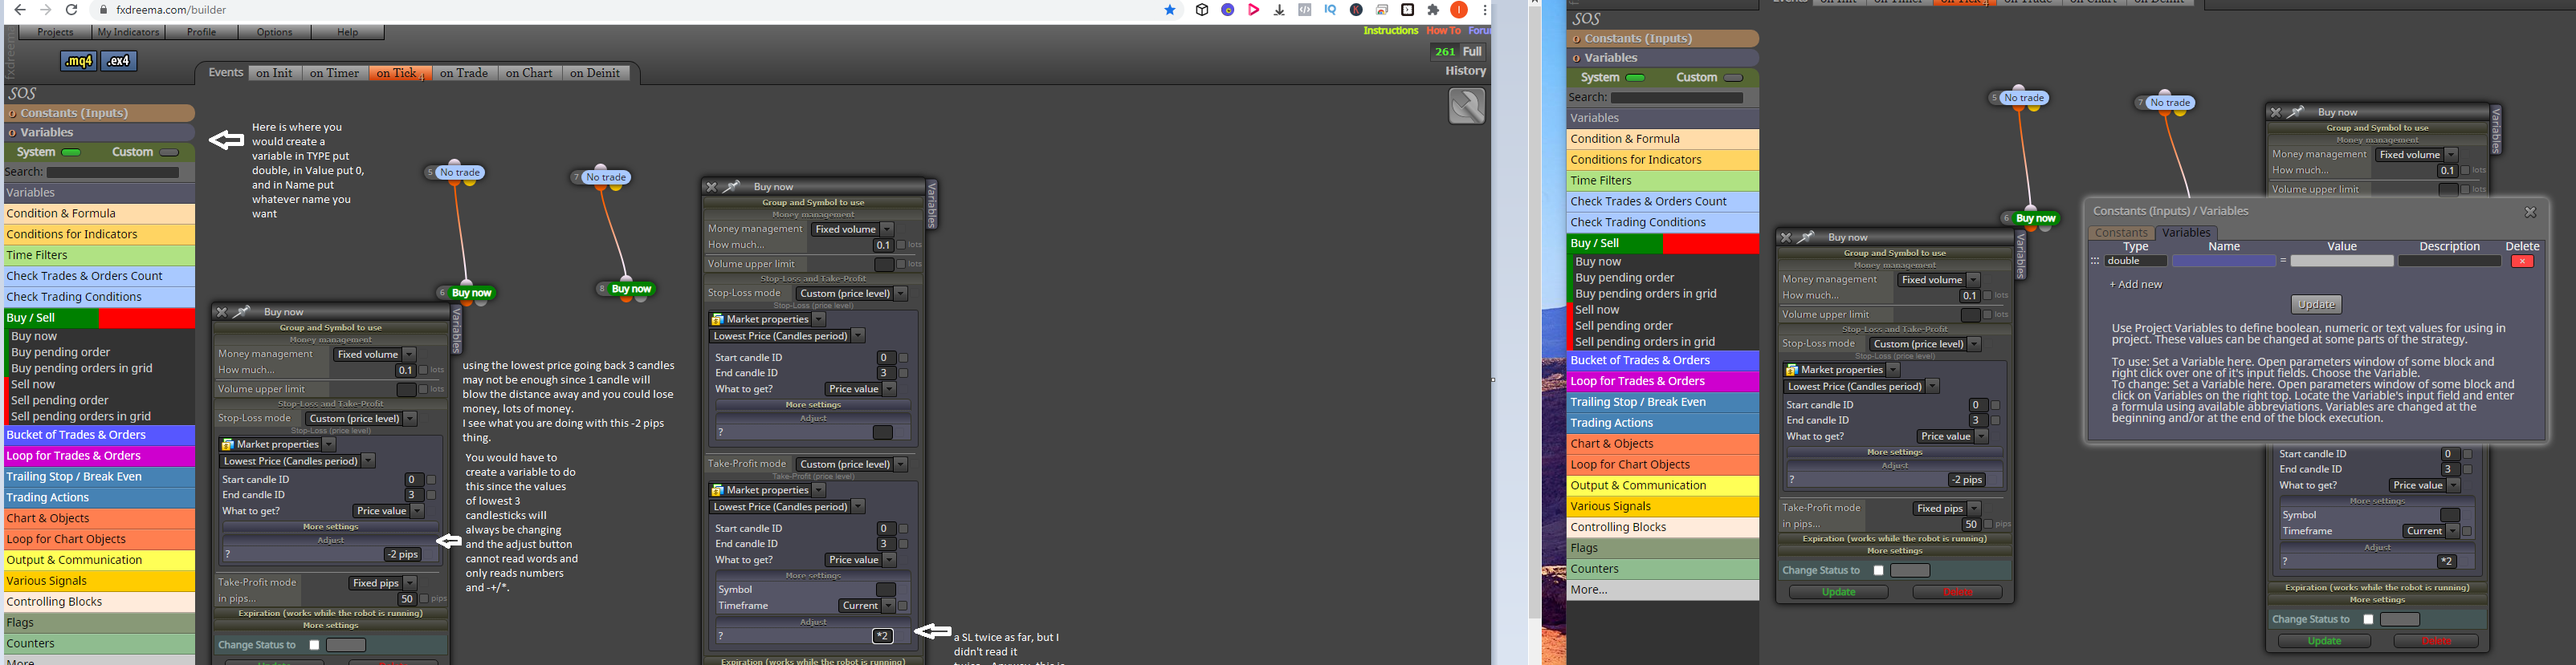Check Change Status to box, -2 pips panel, browser window
The image size is (2576, 665).
pyautogui.click(x=314, y=645)
